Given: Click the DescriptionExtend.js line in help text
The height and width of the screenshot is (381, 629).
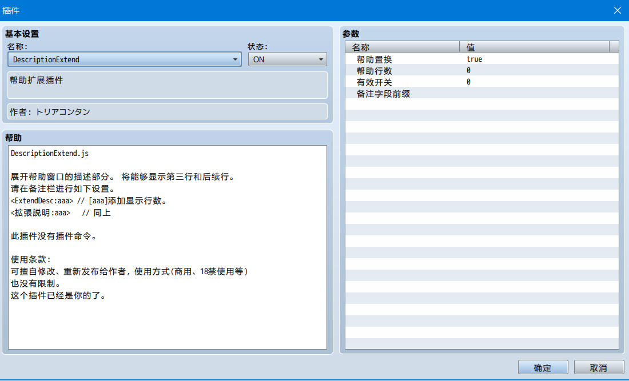Looking at the screenshot, I should click(x=50, y=153).
